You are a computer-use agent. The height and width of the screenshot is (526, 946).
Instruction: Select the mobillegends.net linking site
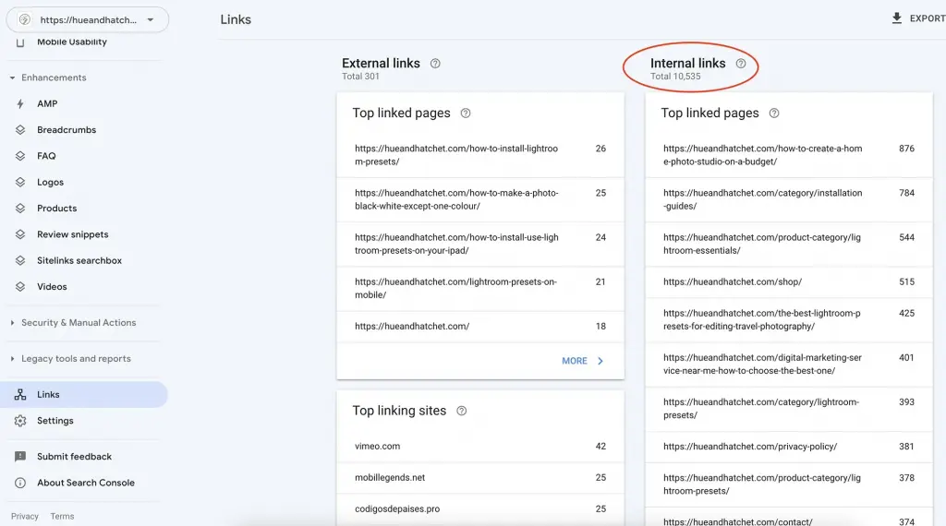pyautogui.click(x=480, y=478)
